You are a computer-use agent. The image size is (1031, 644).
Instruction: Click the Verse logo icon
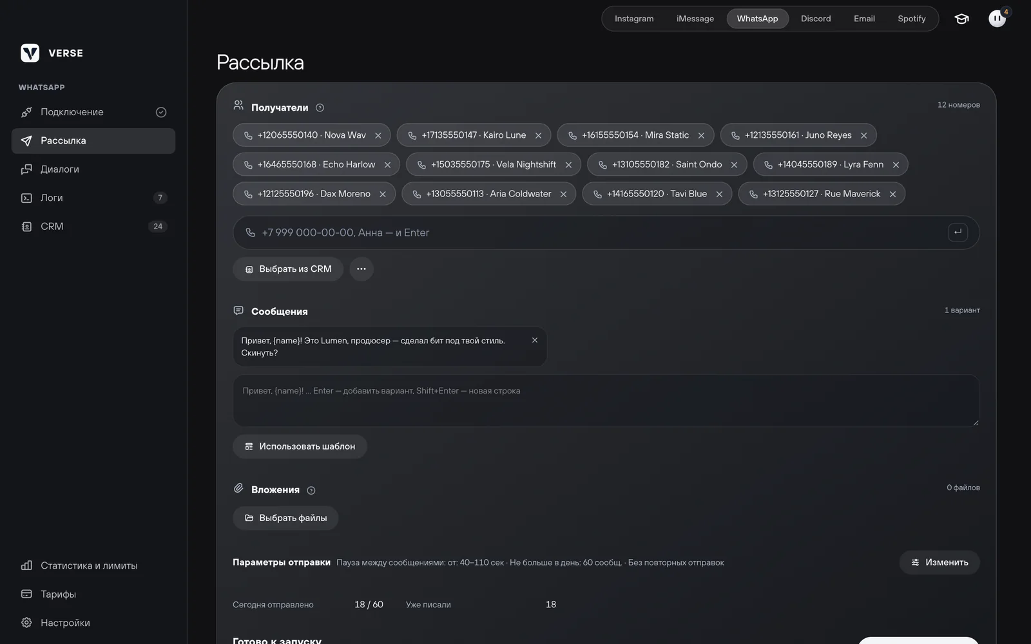click(30, 53)
